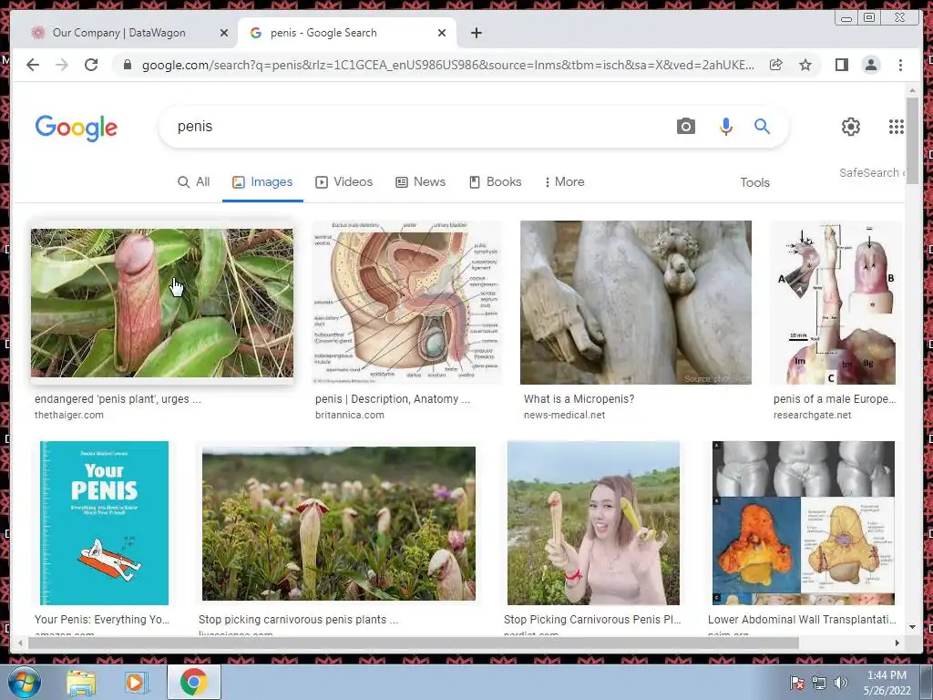This screenshot has height=700, width=933.
Task: Search by image using camera icon
Action: 686,126
